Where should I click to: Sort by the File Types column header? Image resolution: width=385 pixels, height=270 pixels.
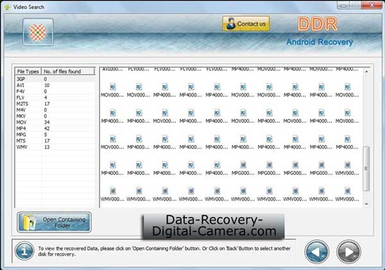28,71
